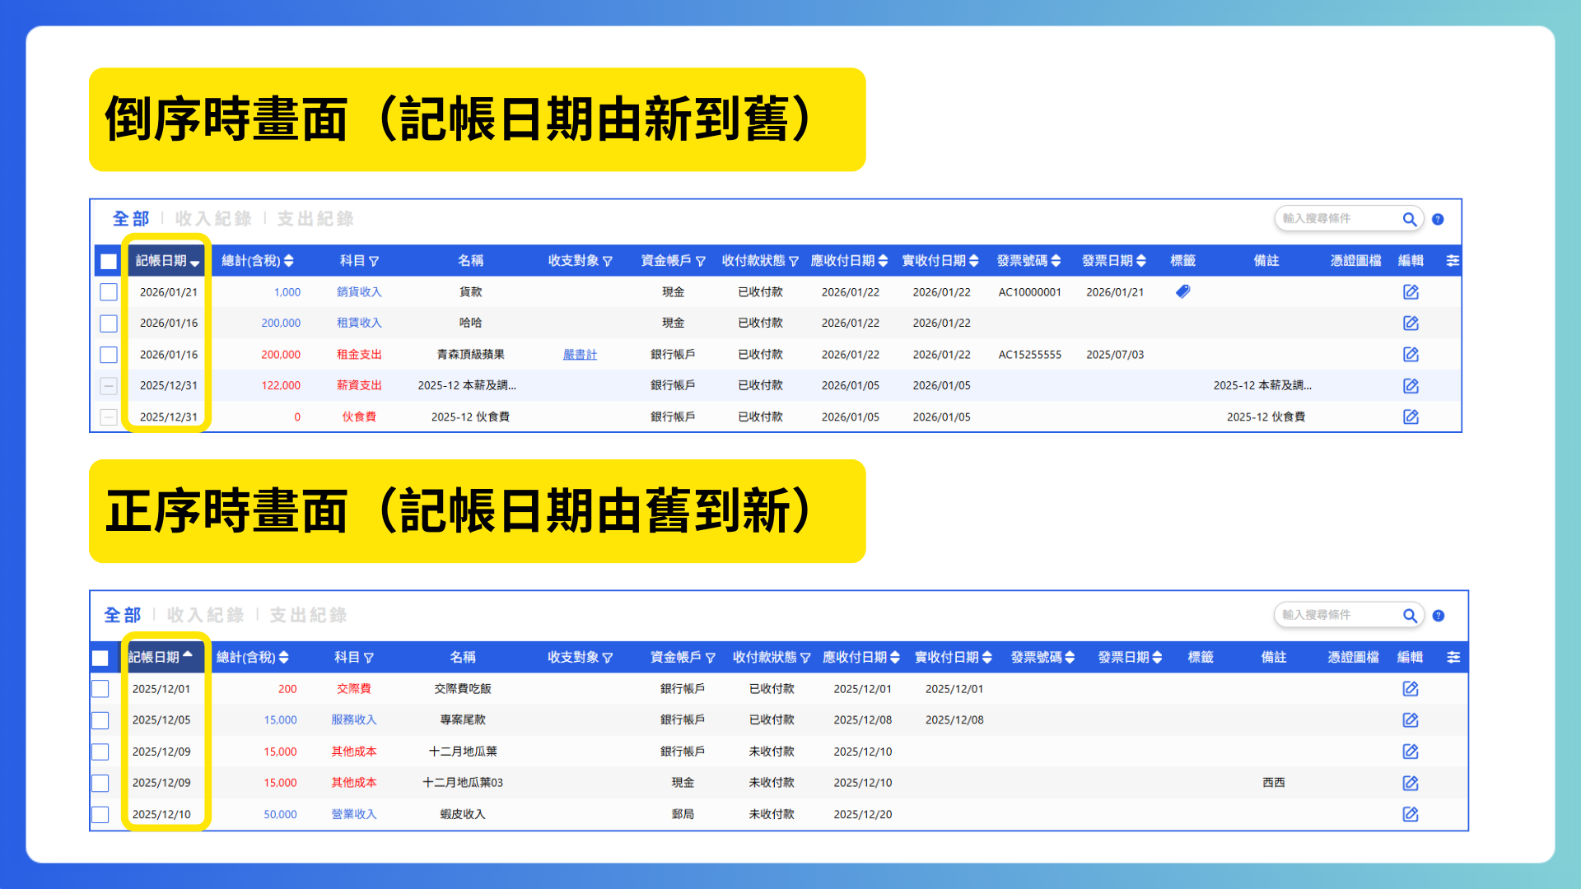Click the blue tag icon on 貨款 row

pos(1182,291)
